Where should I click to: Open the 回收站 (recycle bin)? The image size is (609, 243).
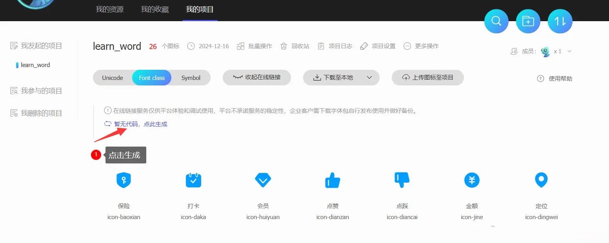(x=295, y=46)
